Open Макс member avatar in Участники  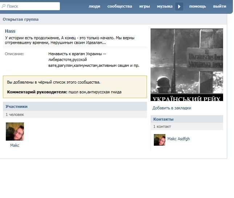tap(15, 132)
